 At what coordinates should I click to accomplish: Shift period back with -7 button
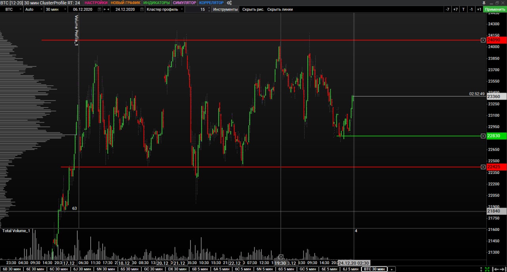coord(447,9)
